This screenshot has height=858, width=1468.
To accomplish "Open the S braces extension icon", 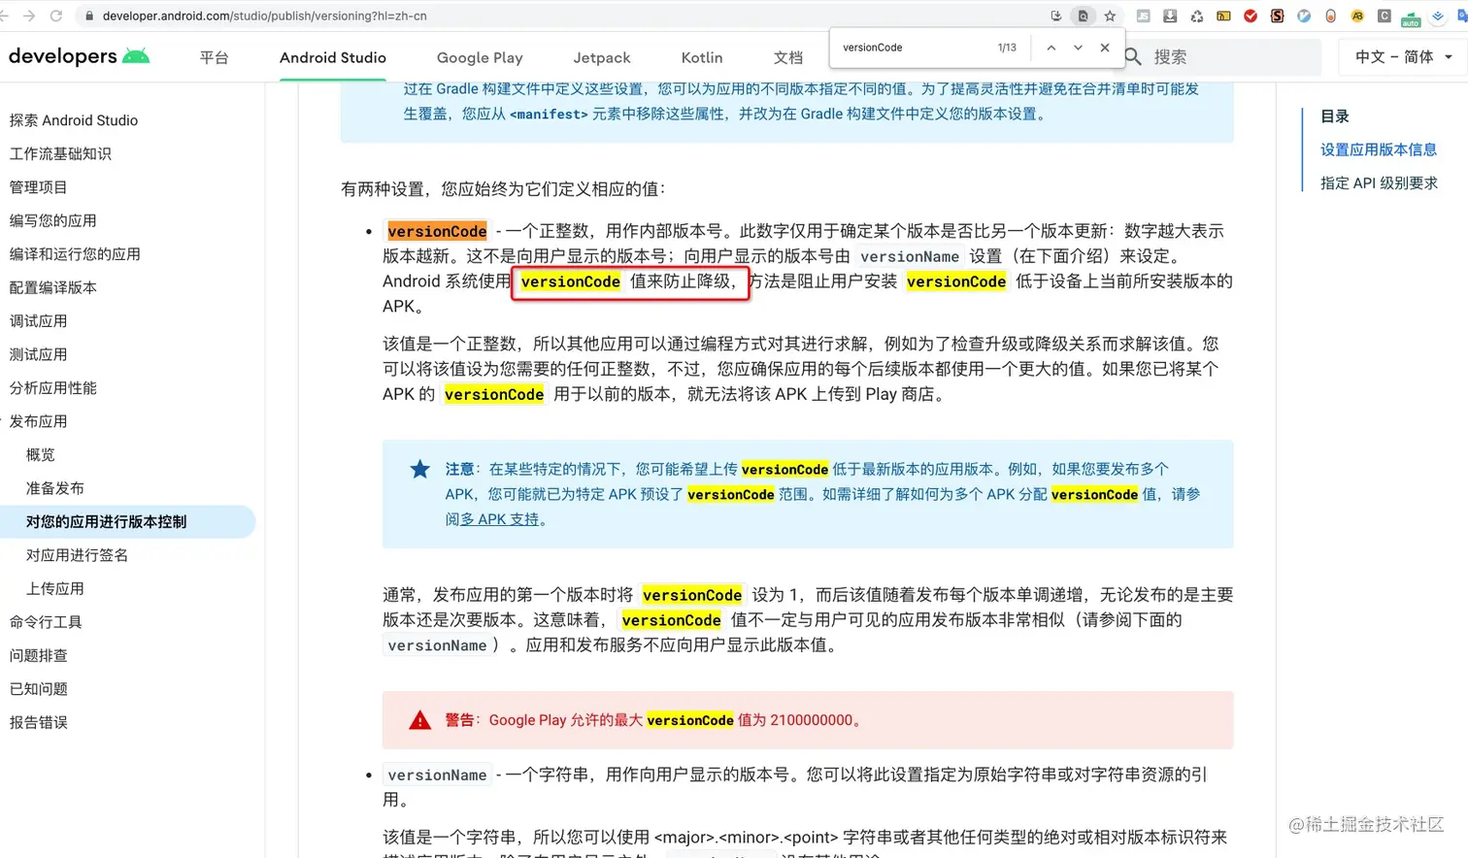I will tap(1277, 16).
